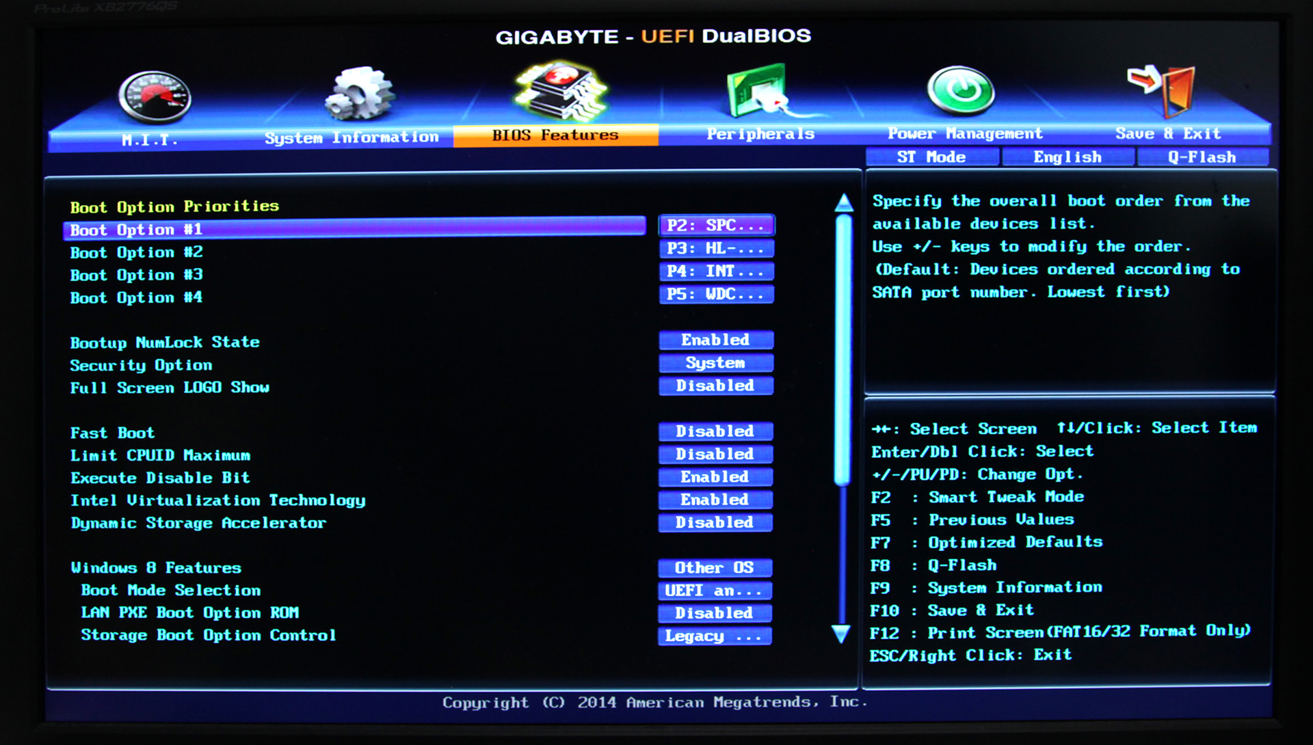Select the Full Screen LOGO Show label
Screen dimensions: 1313x745
tap(170, 388)
